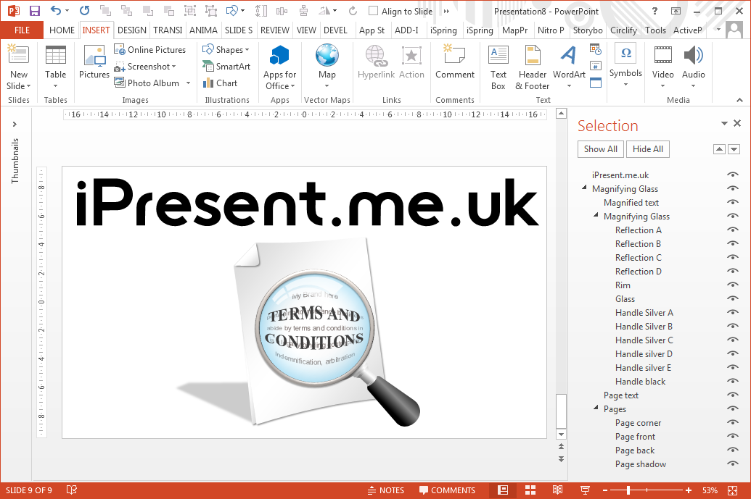
Task: Start Slide Show from status bar
Action: tap(585, 490)
